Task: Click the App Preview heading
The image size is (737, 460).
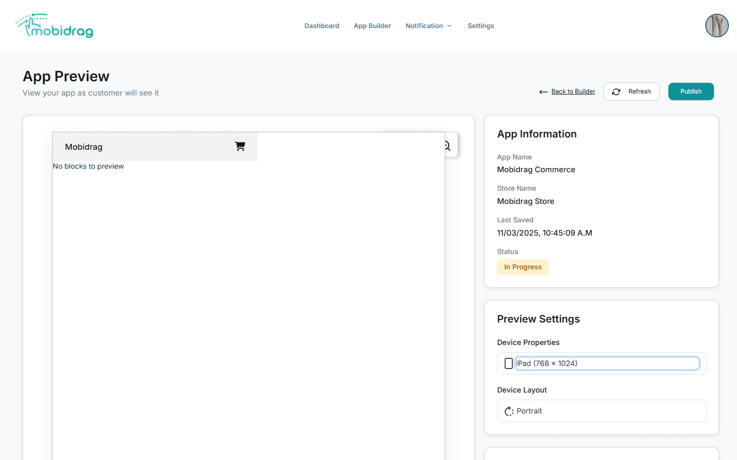Action: click(66, 76)
